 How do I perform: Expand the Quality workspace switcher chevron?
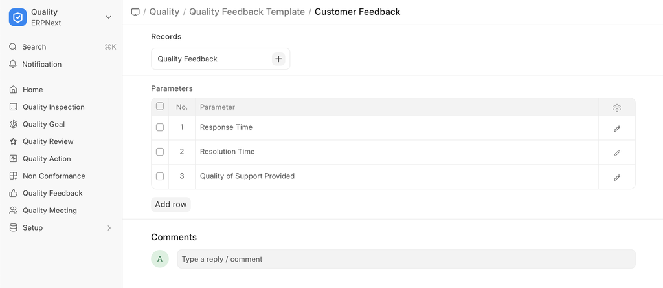coord(109,17)
